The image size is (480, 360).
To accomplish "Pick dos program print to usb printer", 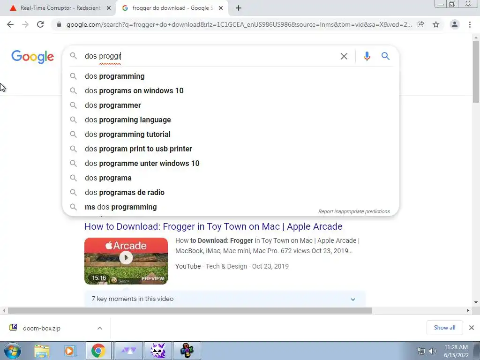I will pyautogui.click(x=231, y=149).
